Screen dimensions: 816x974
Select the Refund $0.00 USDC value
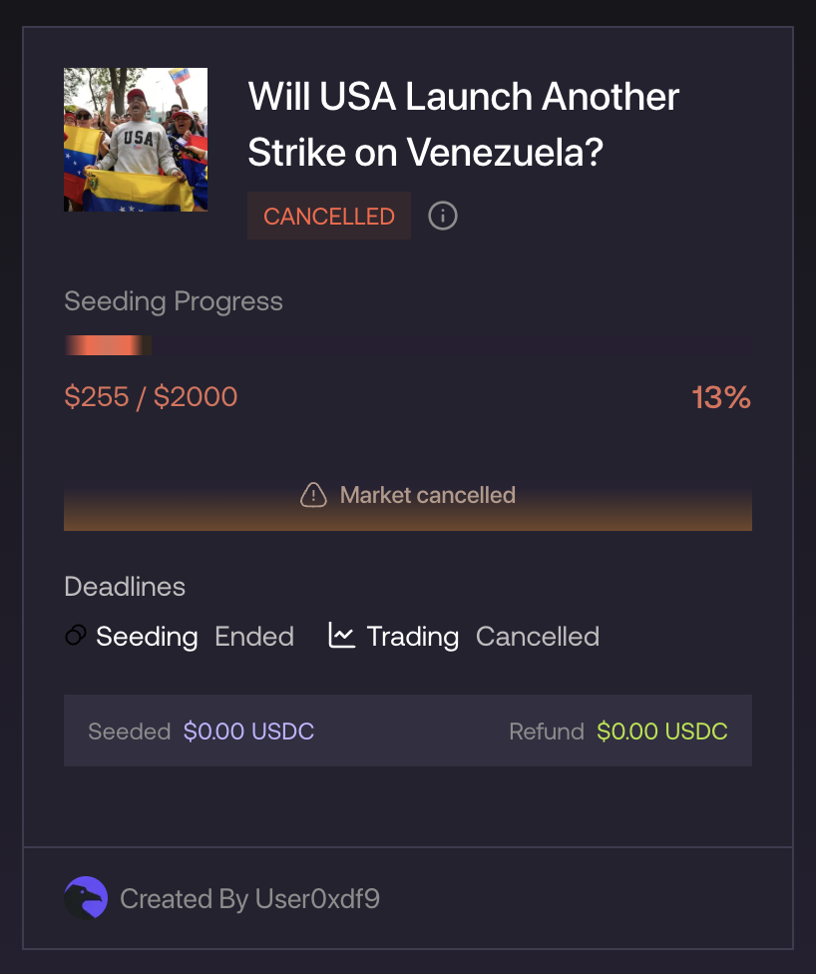tap(662, 730)
